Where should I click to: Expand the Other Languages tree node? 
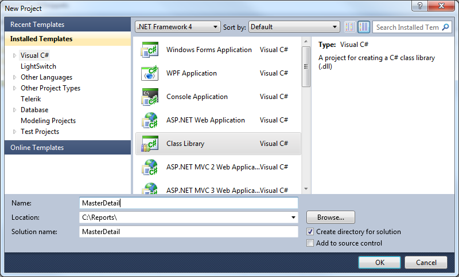(14, 77)
